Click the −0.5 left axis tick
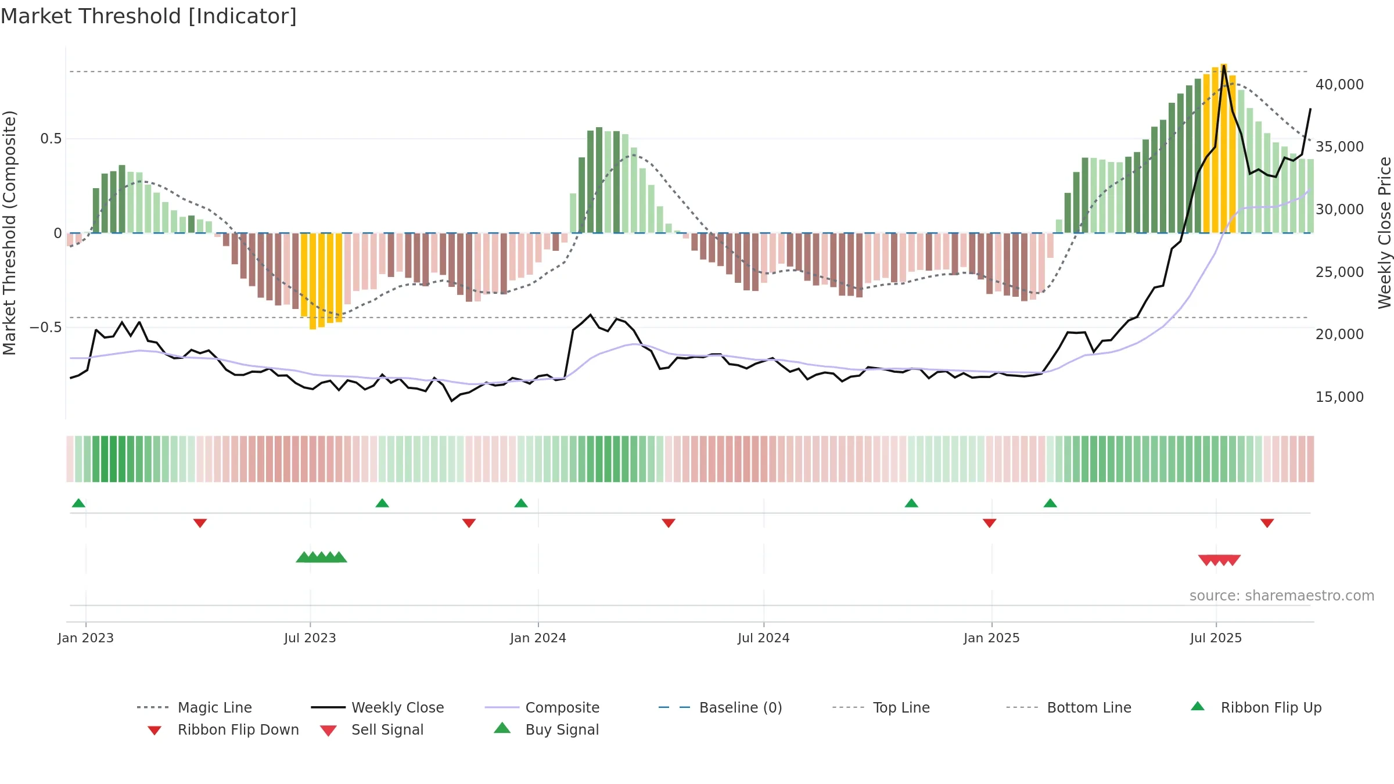Screen dimensions: 1394x784 pos(46,328)
